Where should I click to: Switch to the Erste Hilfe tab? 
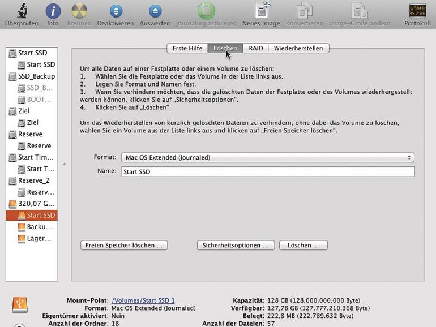click(x=187, y=48)
